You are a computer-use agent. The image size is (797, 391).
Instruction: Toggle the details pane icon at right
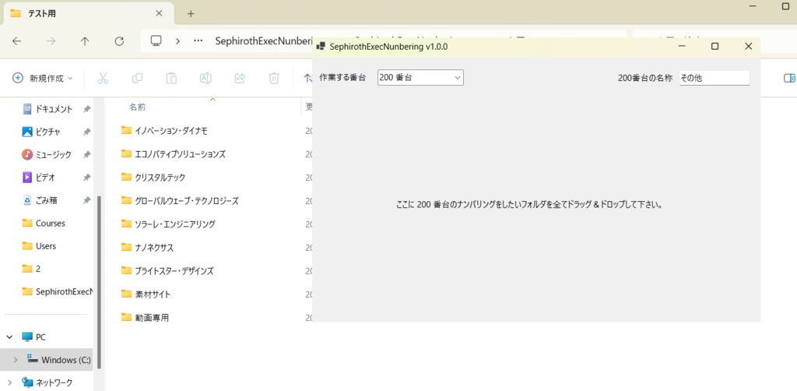point(789,79)
